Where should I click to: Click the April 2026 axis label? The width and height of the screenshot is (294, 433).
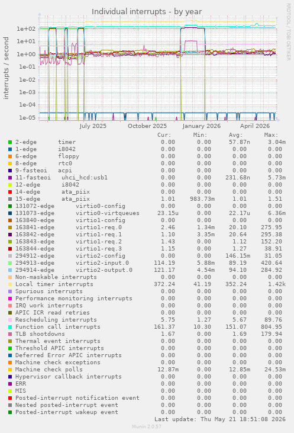255,126
